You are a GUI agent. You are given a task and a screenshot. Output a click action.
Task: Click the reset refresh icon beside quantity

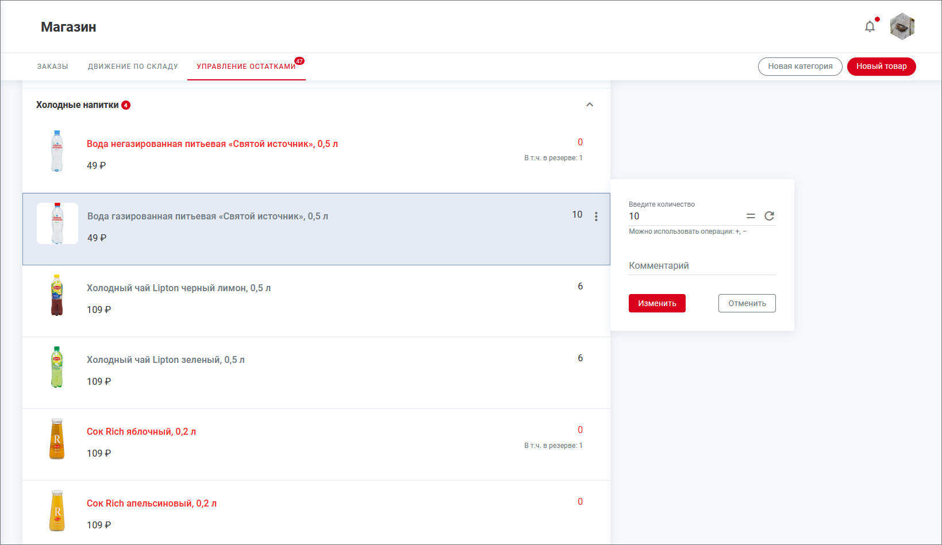tap(769, 216)
